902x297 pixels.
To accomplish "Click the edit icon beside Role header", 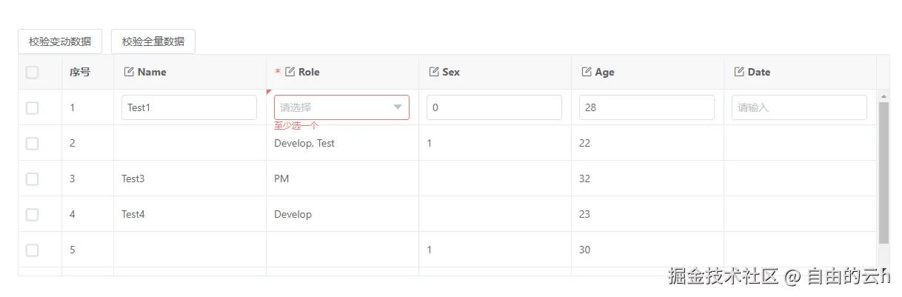I will 290,72.
